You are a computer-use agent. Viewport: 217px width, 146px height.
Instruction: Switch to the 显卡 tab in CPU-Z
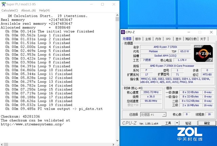click(x=178, y=39)
